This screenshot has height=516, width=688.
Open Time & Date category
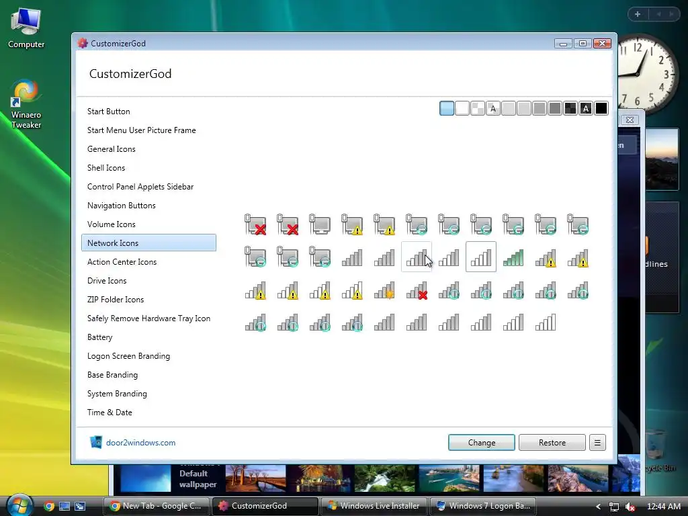[148, 413]
